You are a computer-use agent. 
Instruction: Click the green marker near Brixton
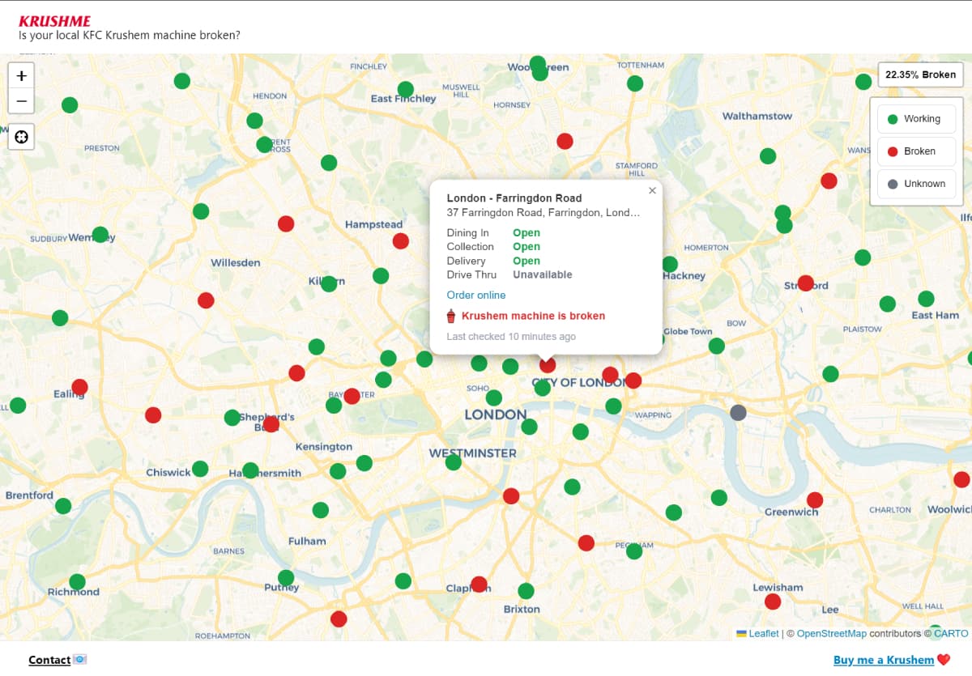(x=526, y=591)
